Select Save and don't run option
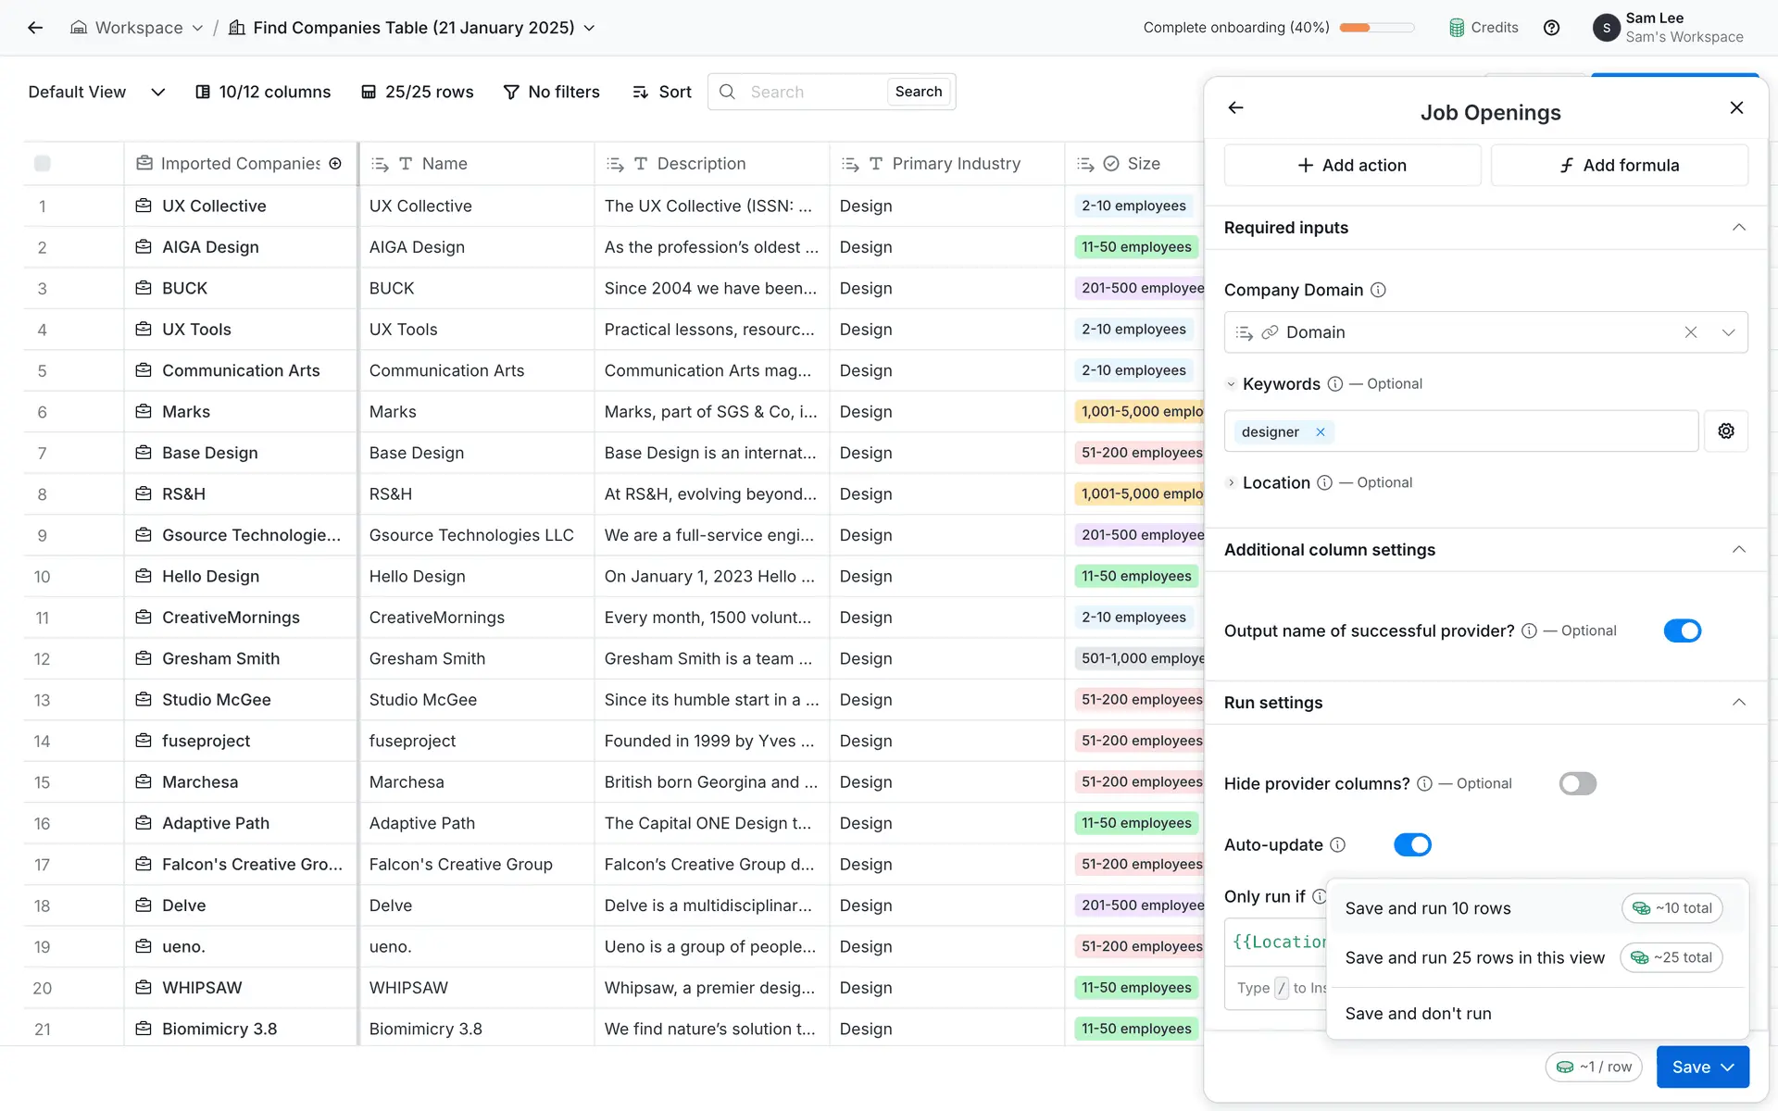1778x1111 pixels. click(x=1418, y=1014)
